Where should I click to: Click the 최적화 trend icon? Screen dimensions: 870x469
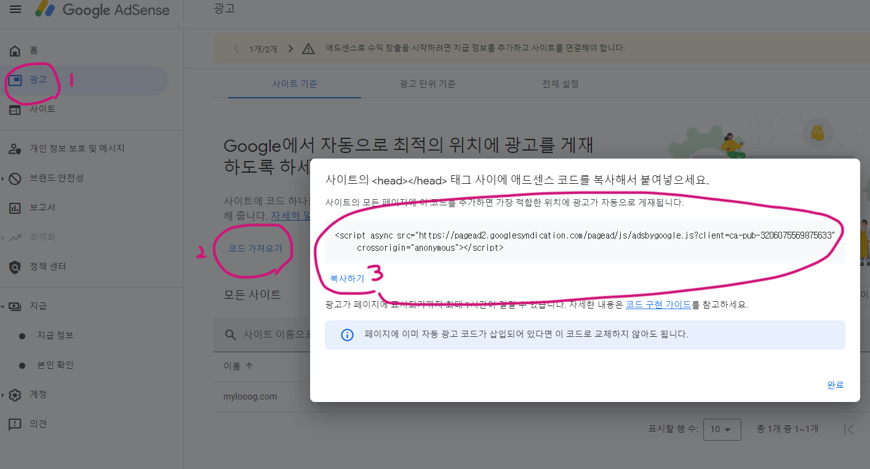tap(15, 237)
